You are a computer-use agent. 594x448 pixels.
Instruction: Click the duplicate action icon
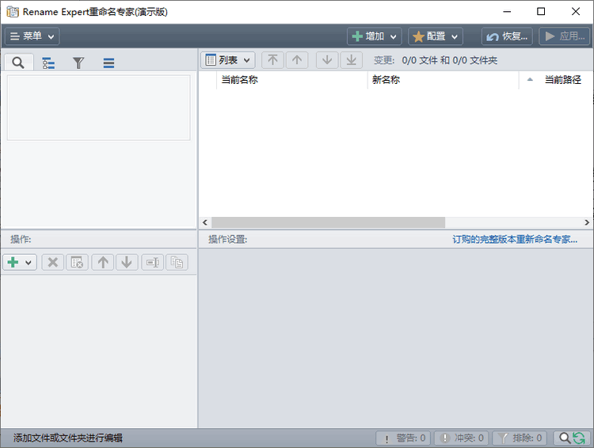(x=177, y=262)
